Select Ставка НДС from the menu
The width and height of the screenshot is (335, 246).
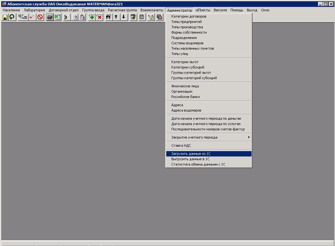[181, 145]
